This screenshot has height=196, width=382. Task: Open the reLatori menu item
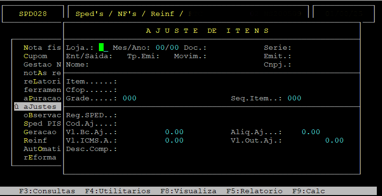tap(42, 81)
